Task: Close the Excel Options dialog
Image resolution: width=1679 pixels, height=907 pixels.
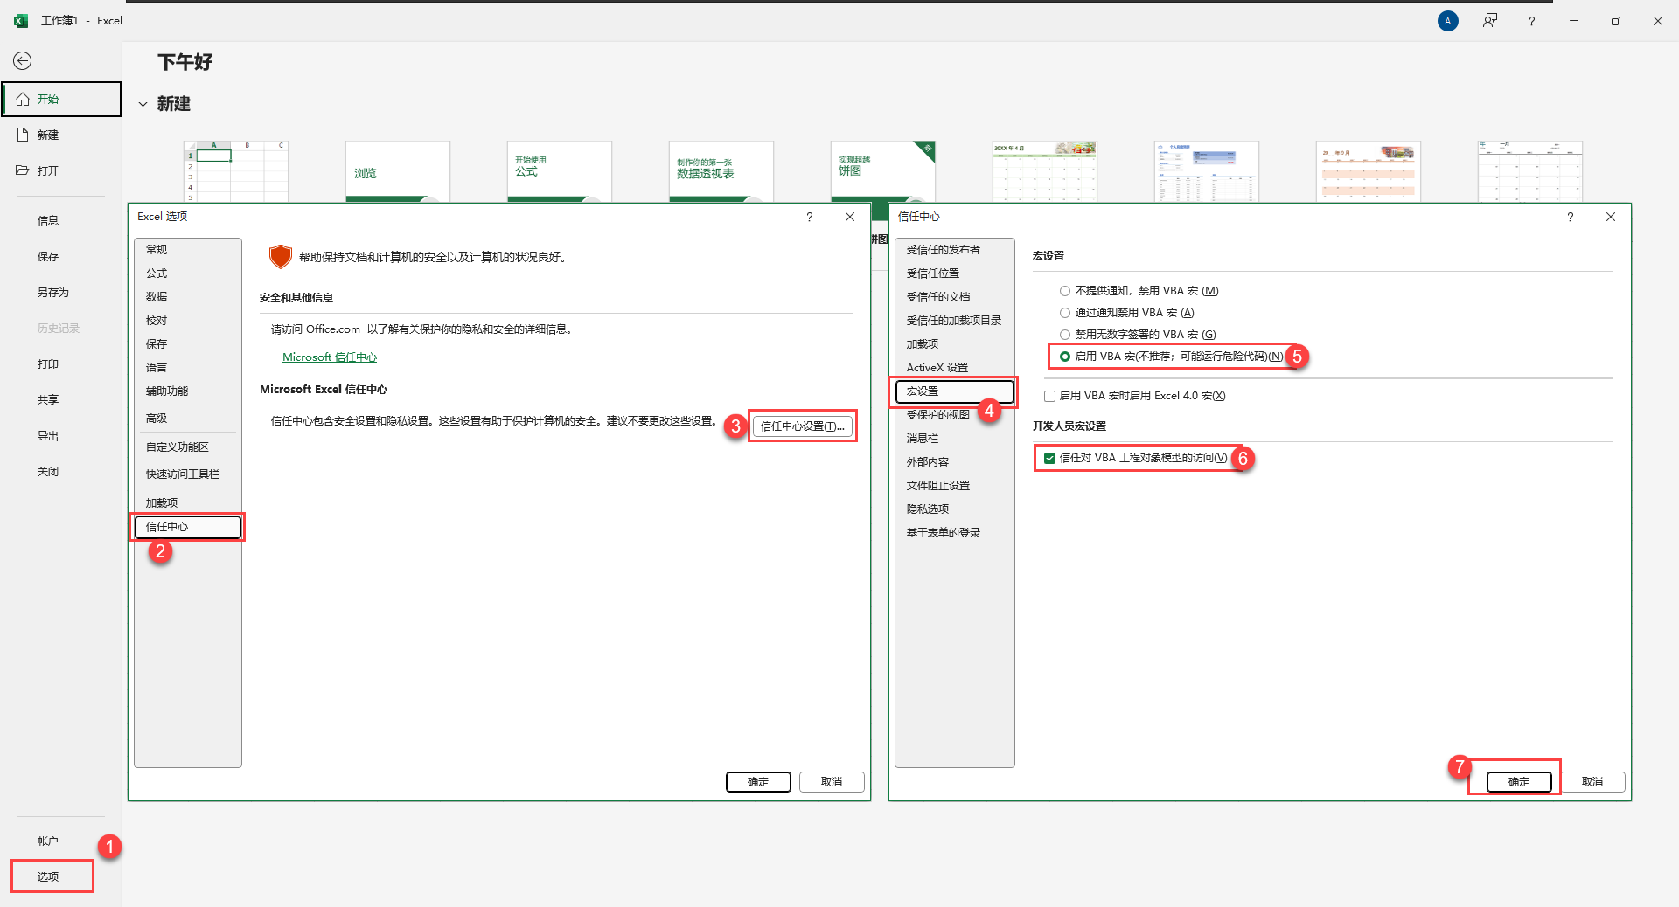Action: click(849, 217)
